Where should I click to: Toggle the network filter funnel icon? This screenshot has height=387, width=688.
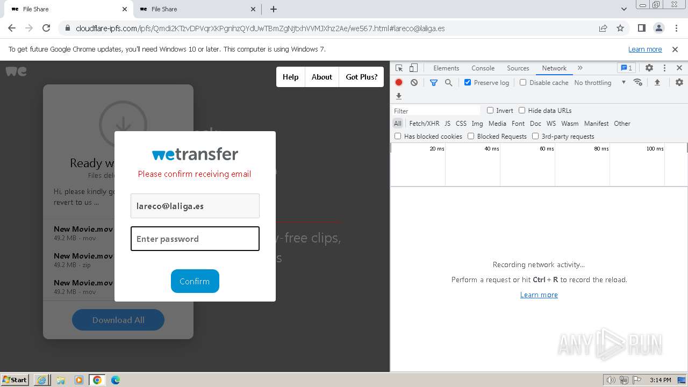(x=434, y=82)
